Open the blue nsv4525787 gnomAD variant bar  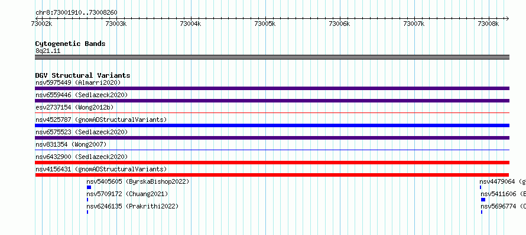(272, 125)
